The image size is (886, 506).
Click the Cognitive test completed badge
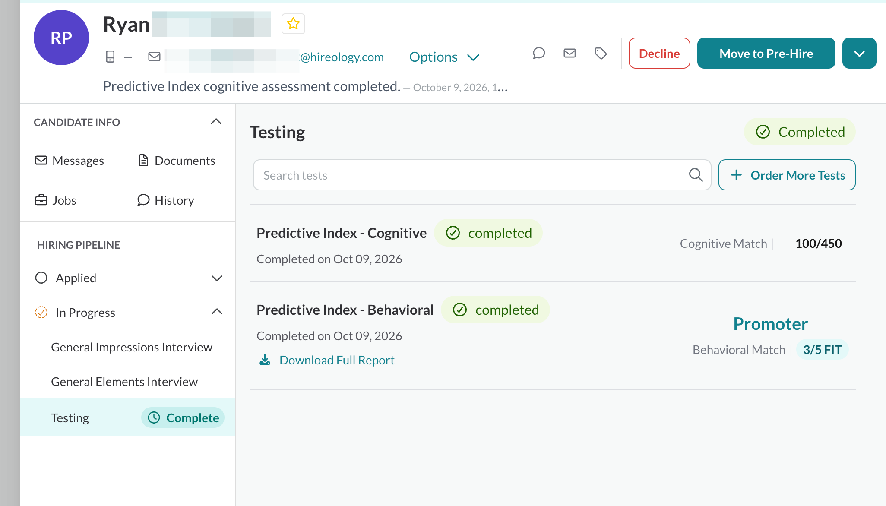click(488, 233)
